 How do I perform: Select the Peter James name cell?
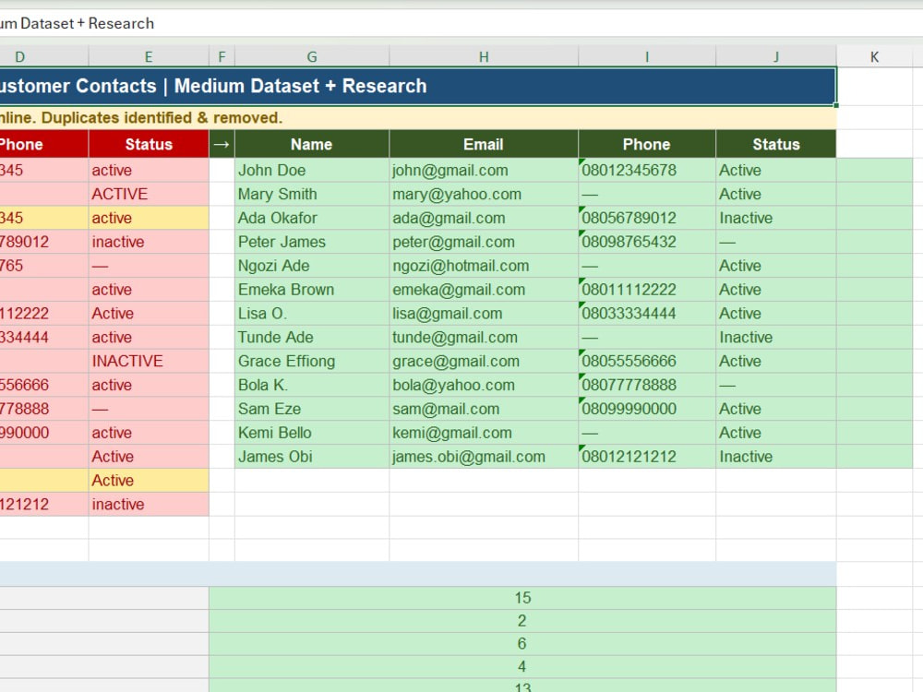pyautogui.click(x=312, y=242)
